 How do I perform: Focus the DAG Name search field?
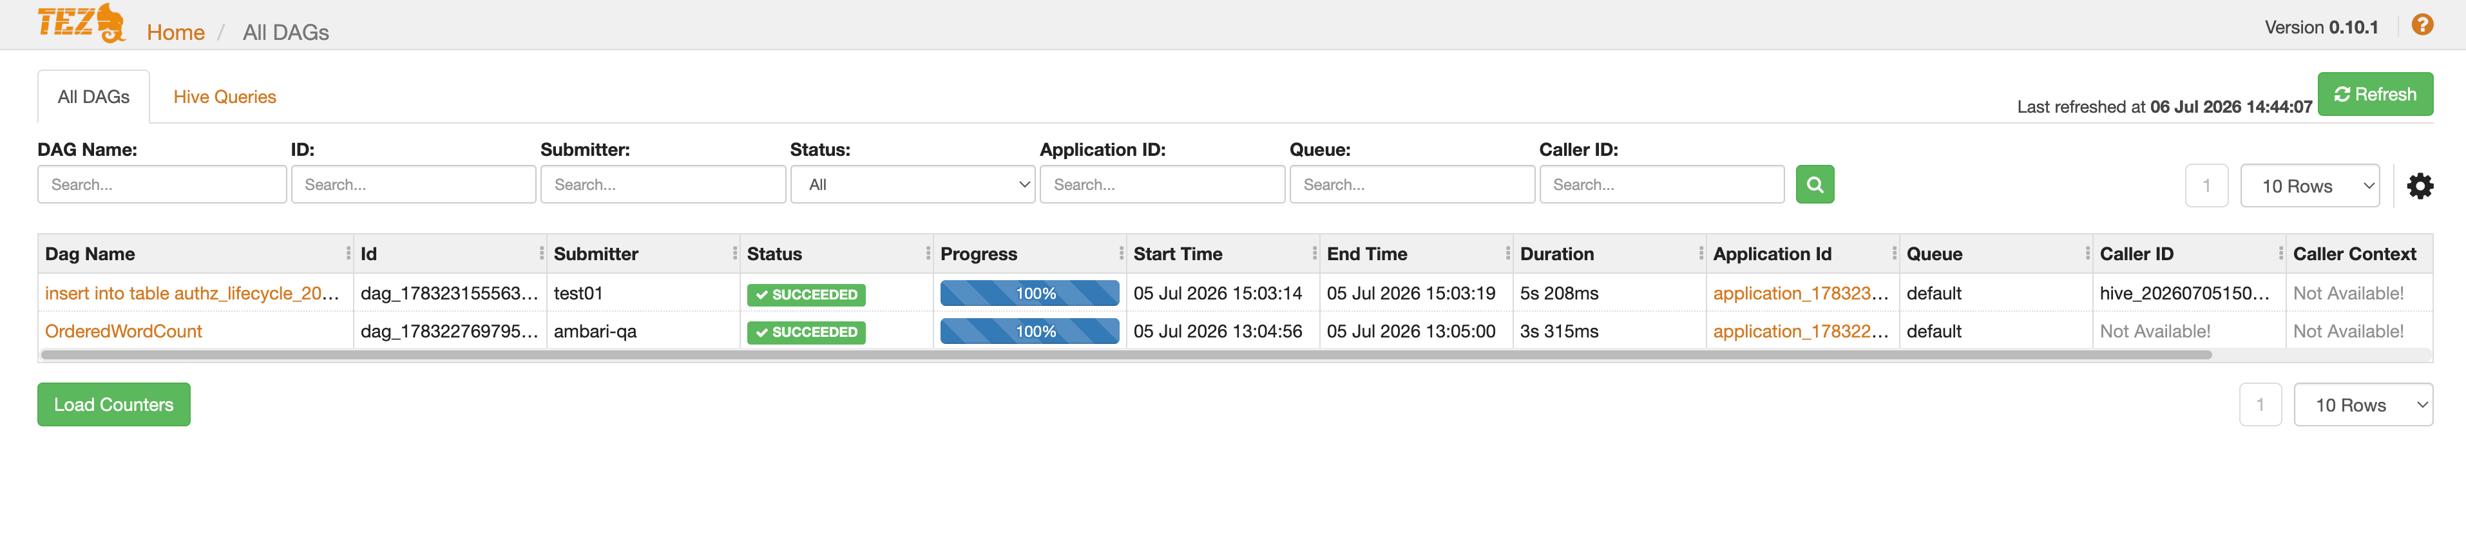[x=162, y=185]
